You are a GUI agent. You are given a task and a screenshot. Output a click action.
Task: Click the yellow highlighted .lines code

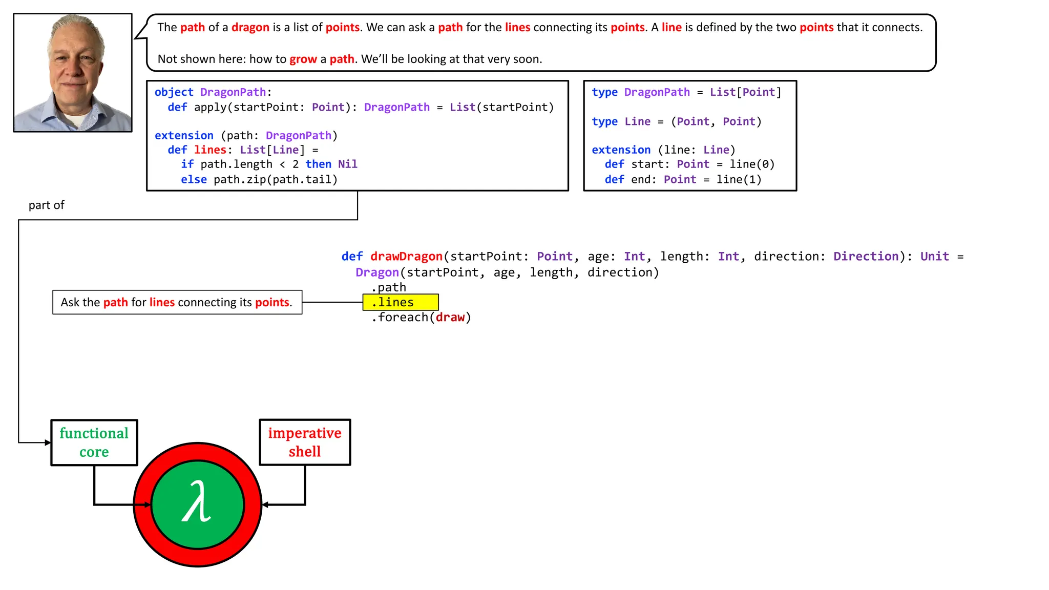click(x=400, y=302)
